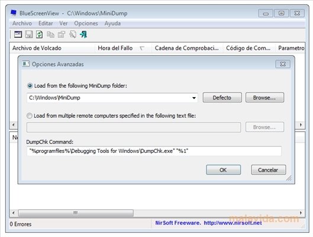Confirm dialog with OK button

[223, 170]
